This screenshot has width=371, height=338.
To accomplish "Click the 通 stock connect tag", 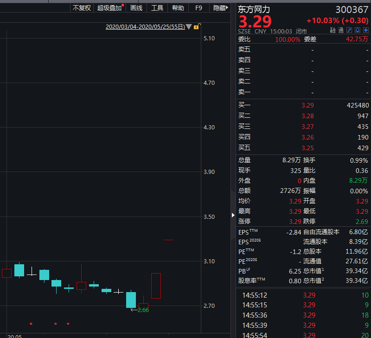I will (x=341, y=30).
